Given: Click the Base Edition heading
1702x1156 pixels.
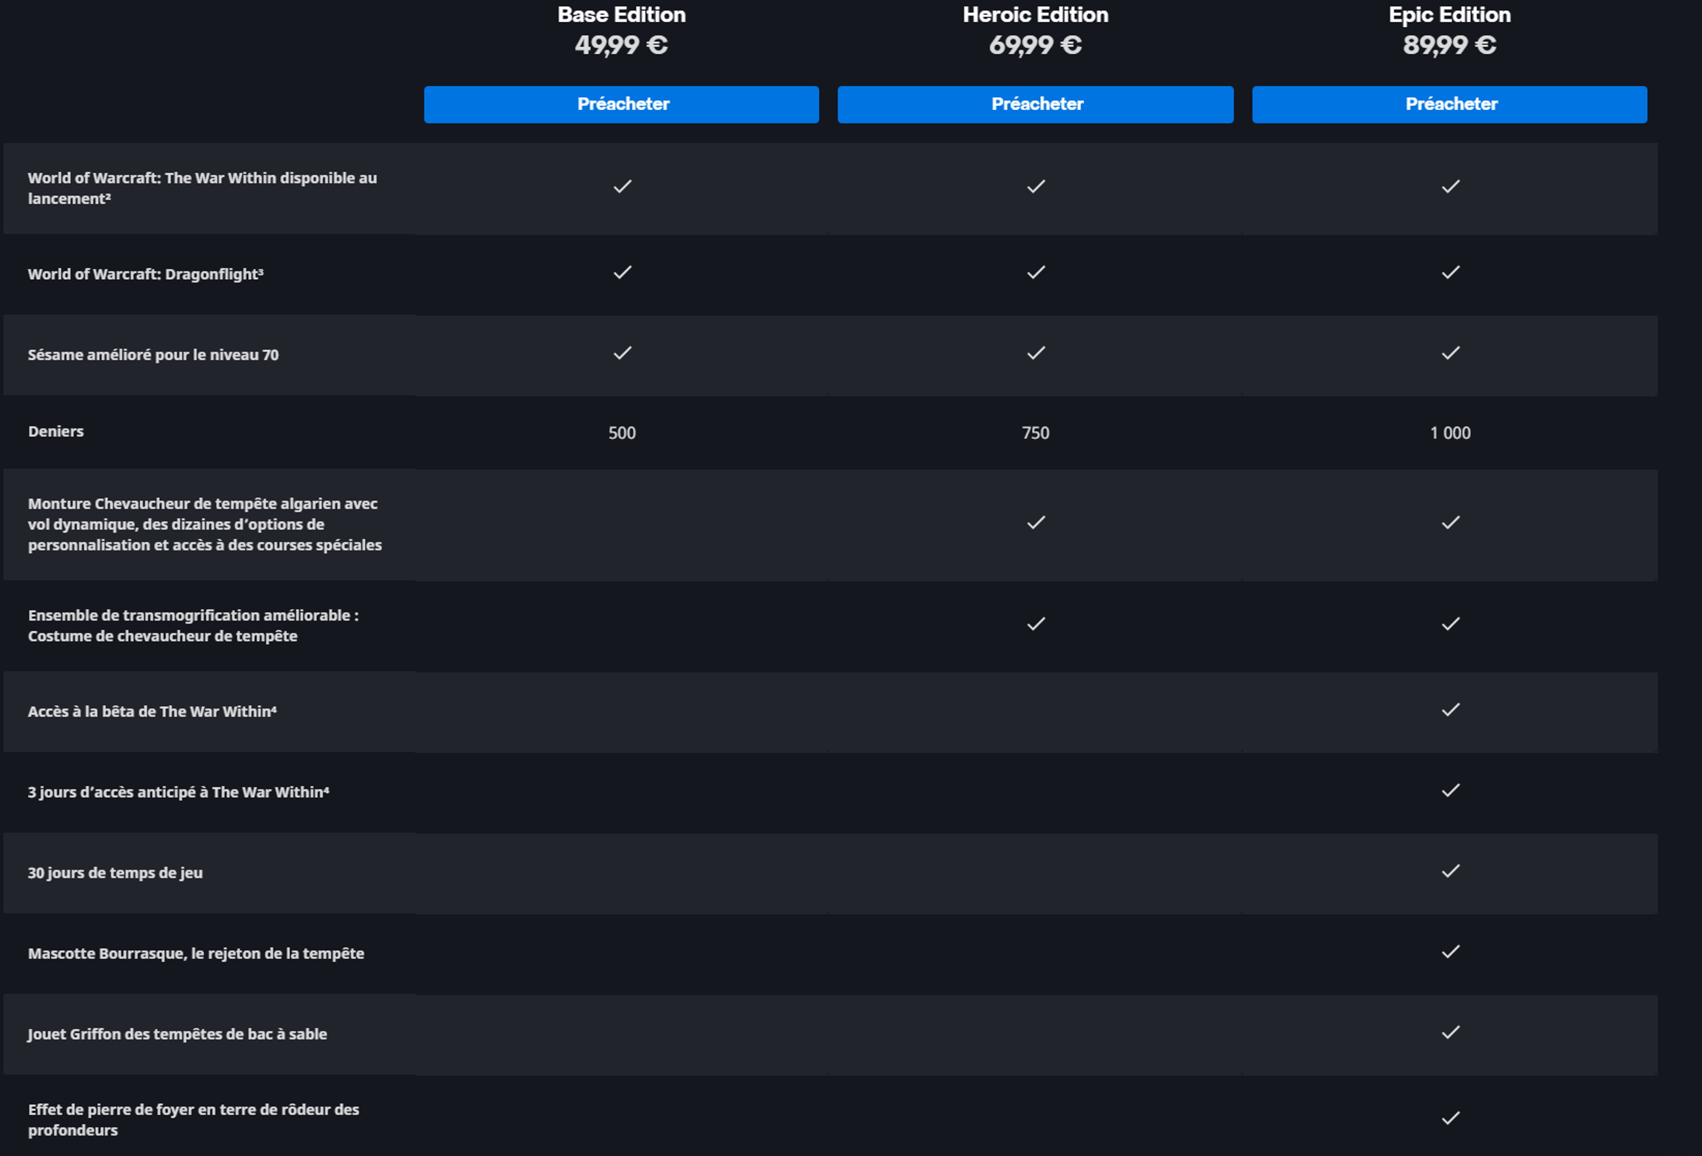Looking at the screenshot, I should coord(621,14).
